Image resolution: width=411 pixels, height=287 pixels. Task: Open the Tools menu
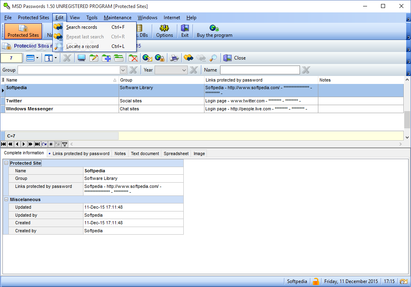[x=92, y=18]
